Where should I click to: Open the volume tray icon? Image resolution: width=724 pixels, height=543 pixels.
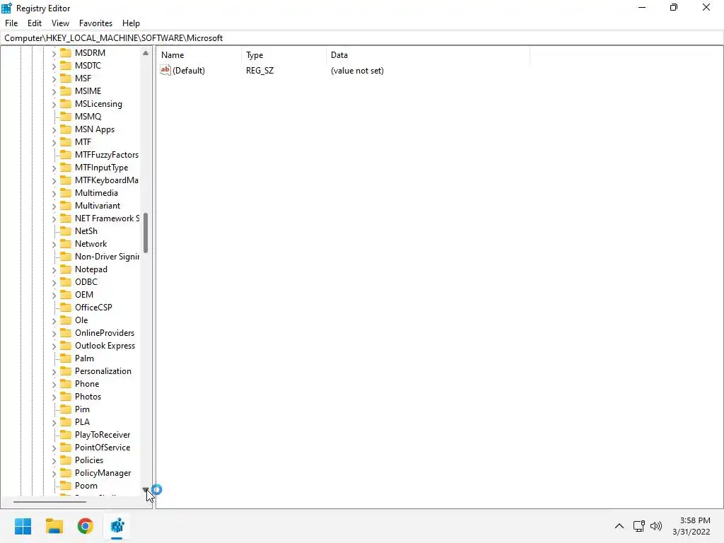[x=656, y=526]
